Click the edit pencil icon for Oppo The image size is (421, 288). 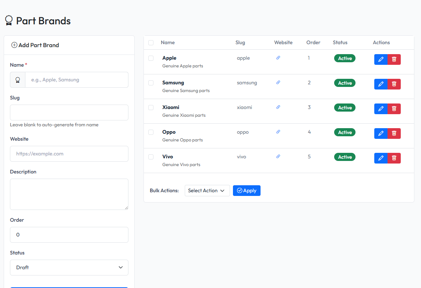(381, 133)
